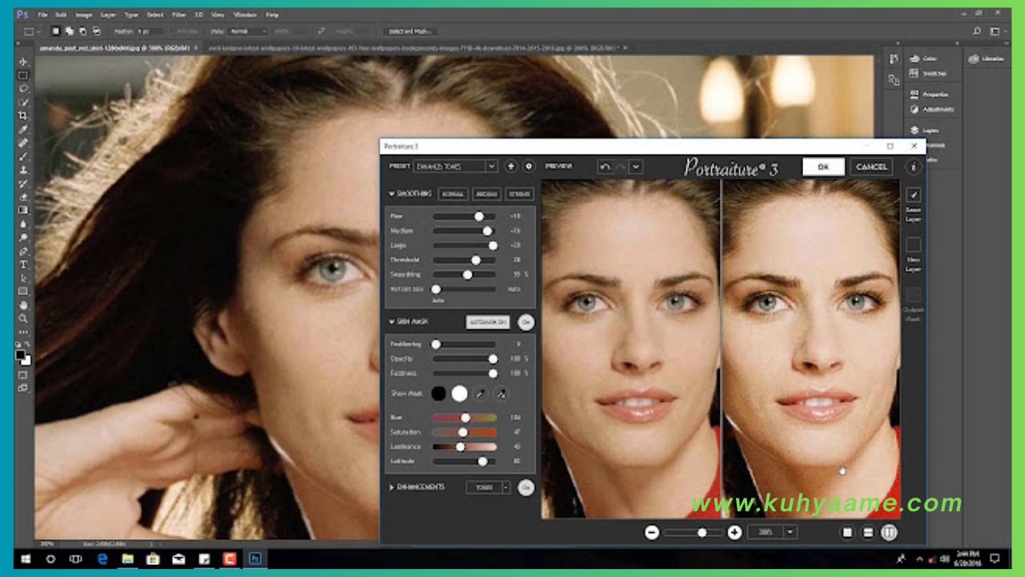Show mask on black background
Viewport: 1025px width, 577px height.
tap(439, 393)
